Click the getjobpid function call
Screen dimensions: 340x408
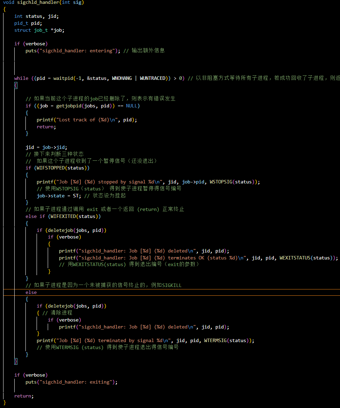pyautogui.click(x=69, y=106)
